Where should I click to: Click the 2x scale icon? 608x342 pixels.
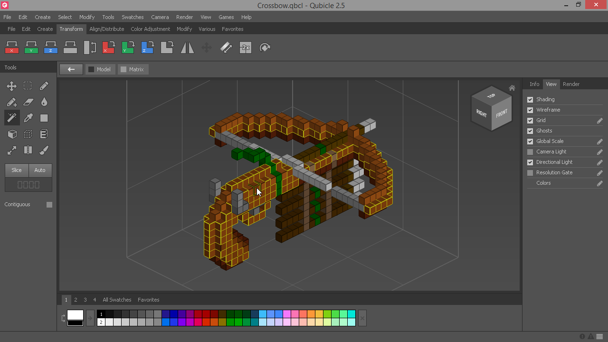click(x=246, y=47)
